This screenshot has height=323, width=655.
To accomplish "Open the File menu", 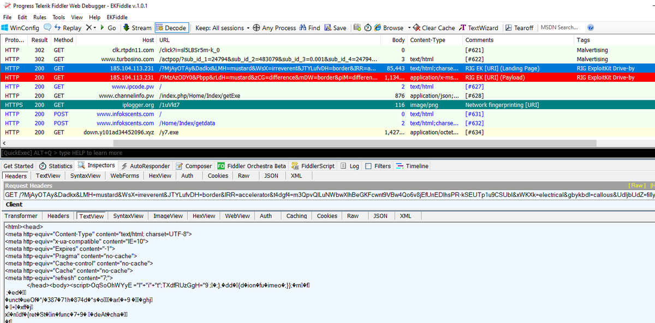I will pos(7,17).
